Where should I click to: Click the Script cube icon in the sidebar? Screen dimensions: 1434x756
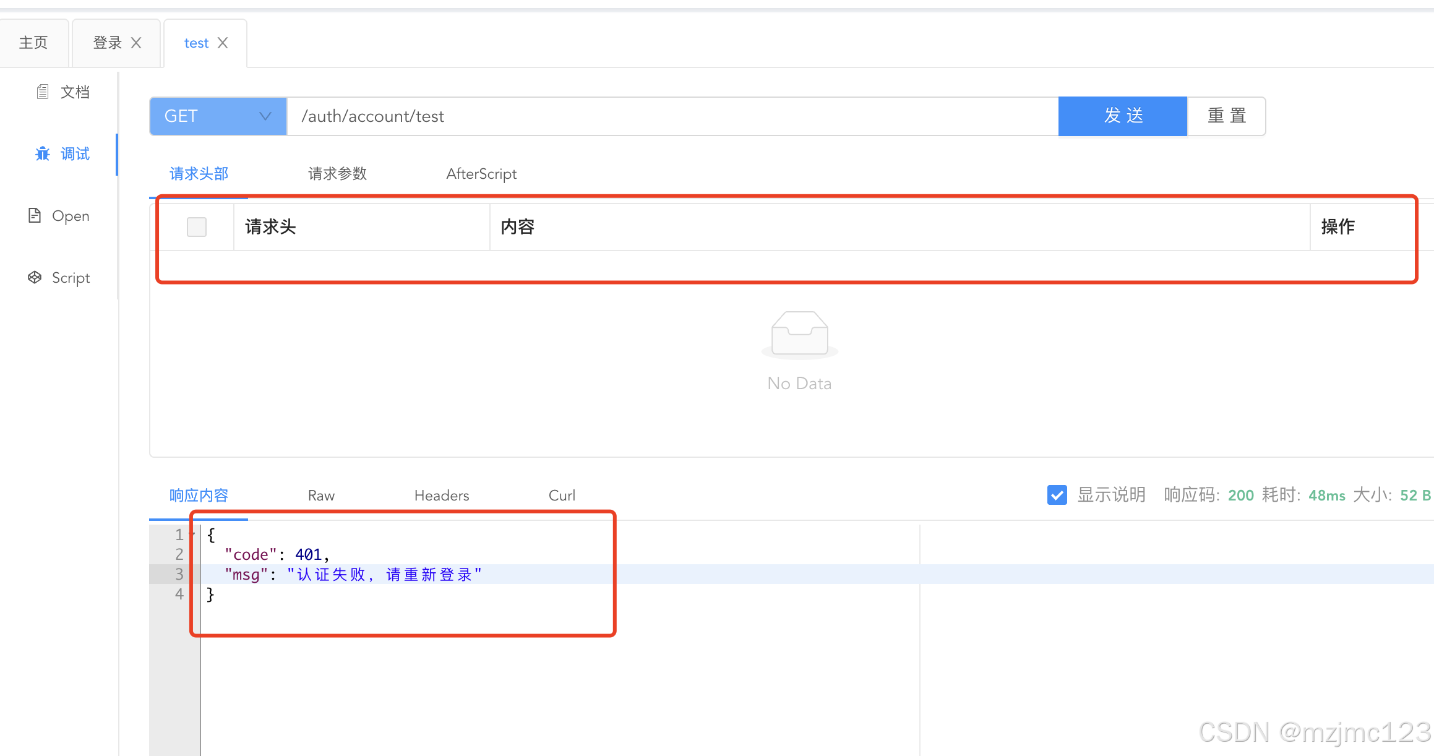35,277
